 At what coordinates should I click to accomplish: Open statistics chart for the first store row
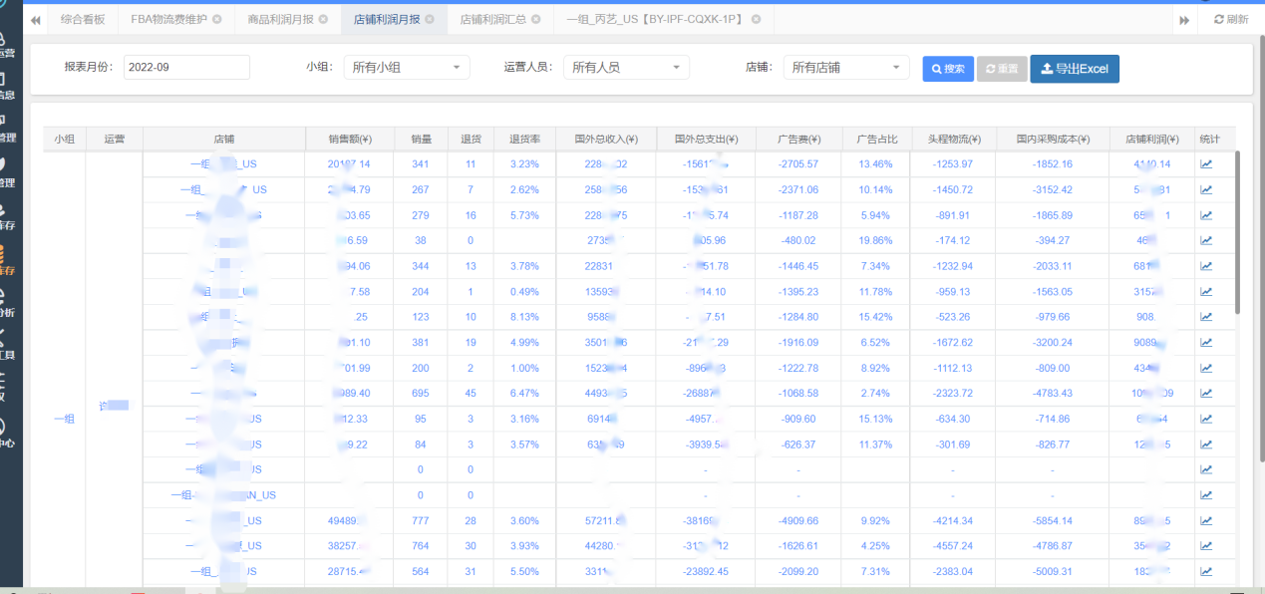coord(1207,162)
